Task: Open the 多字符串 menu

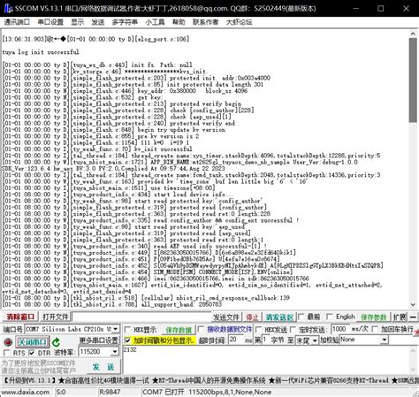Action: coord(125,22)
